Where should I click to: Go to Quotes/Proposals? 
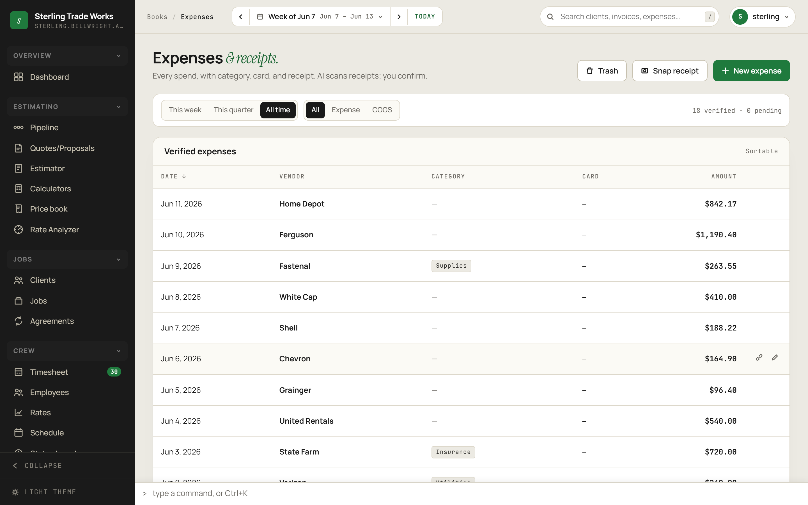click(x=67, y=148)
